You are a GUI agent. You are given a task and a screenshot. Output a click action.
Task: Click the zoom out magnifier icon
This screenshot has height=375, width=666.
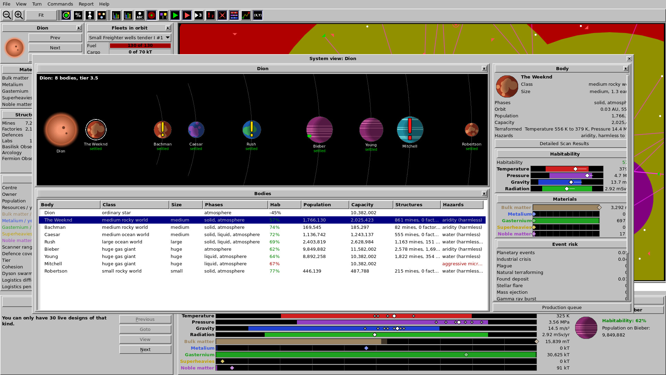(x=7, y=15)
